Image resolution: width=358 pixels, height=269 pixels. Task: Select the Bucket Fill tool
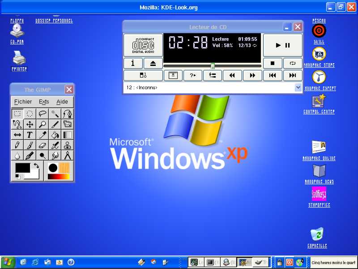55,135
